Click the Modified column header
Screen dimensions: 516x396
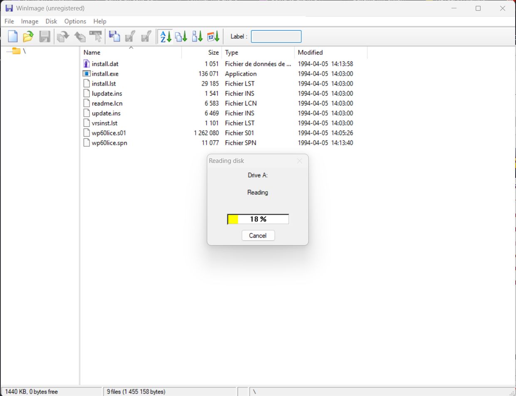click(310, 52)
